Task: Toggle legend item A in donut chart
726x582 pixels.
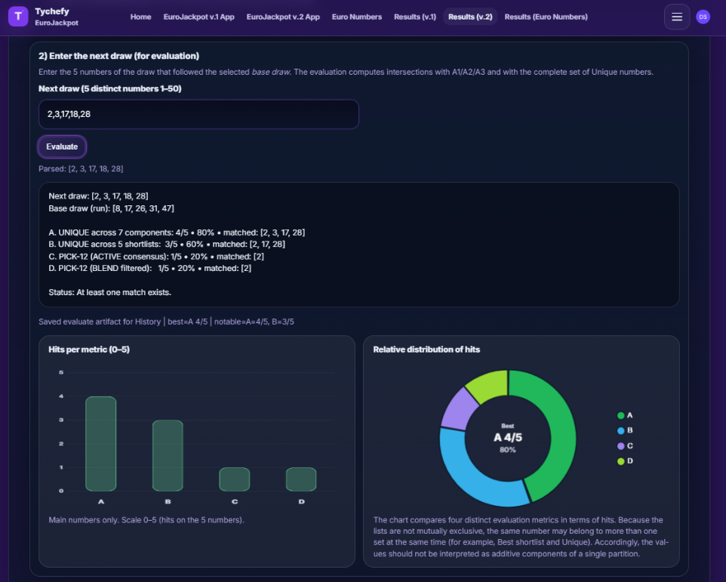Action: tap(625, 415)
